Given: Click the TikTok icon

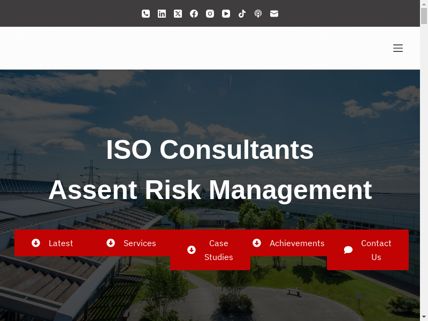Looking at the screenshot, I should click(x=242, y=14).
